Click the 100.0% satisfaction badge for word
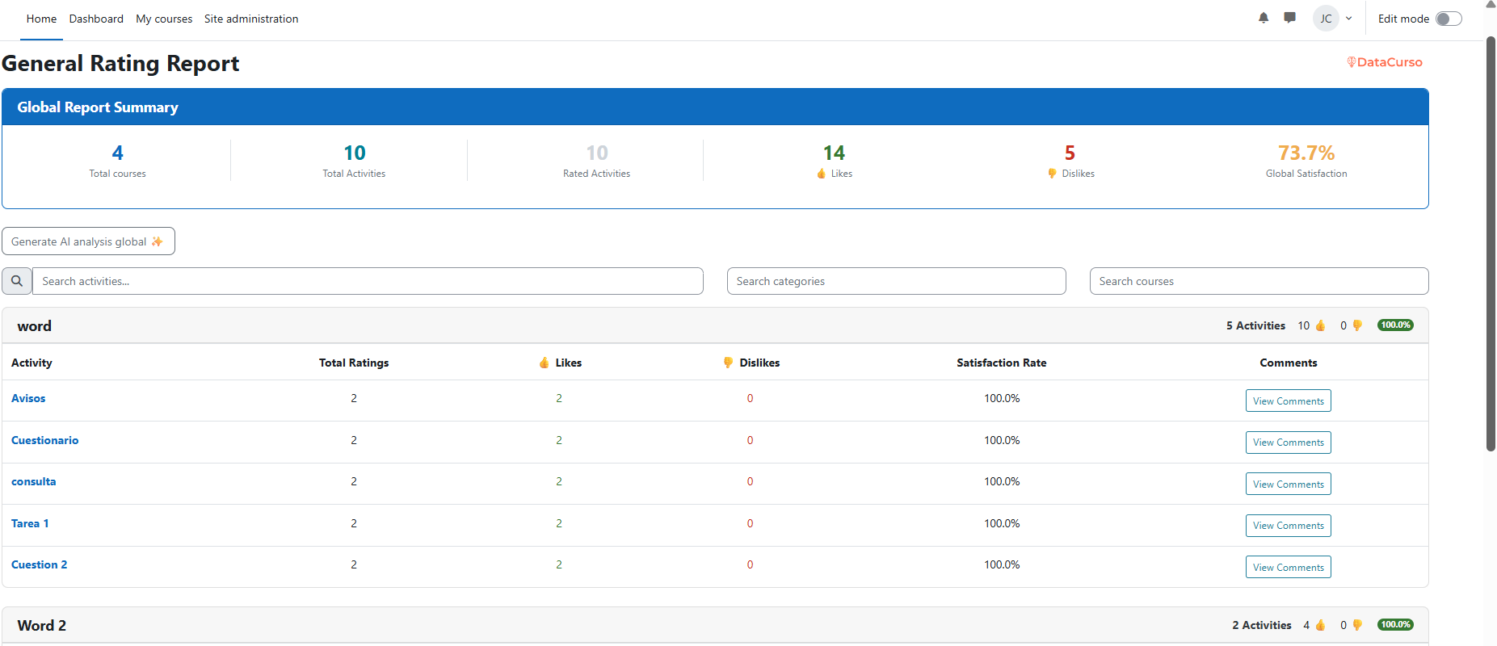The width and height of the screenshot is (1497, 646). (x=1395, y=325)
